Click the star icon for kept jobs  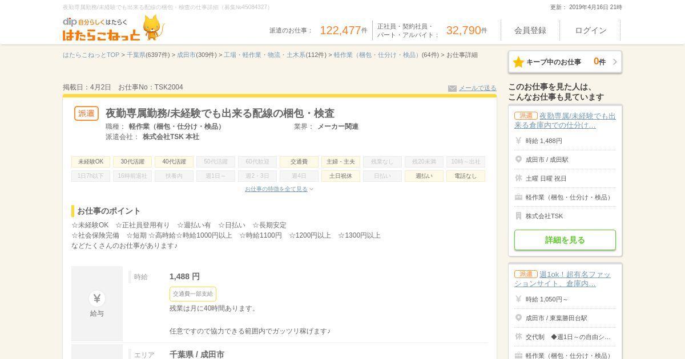click(518, 62)
